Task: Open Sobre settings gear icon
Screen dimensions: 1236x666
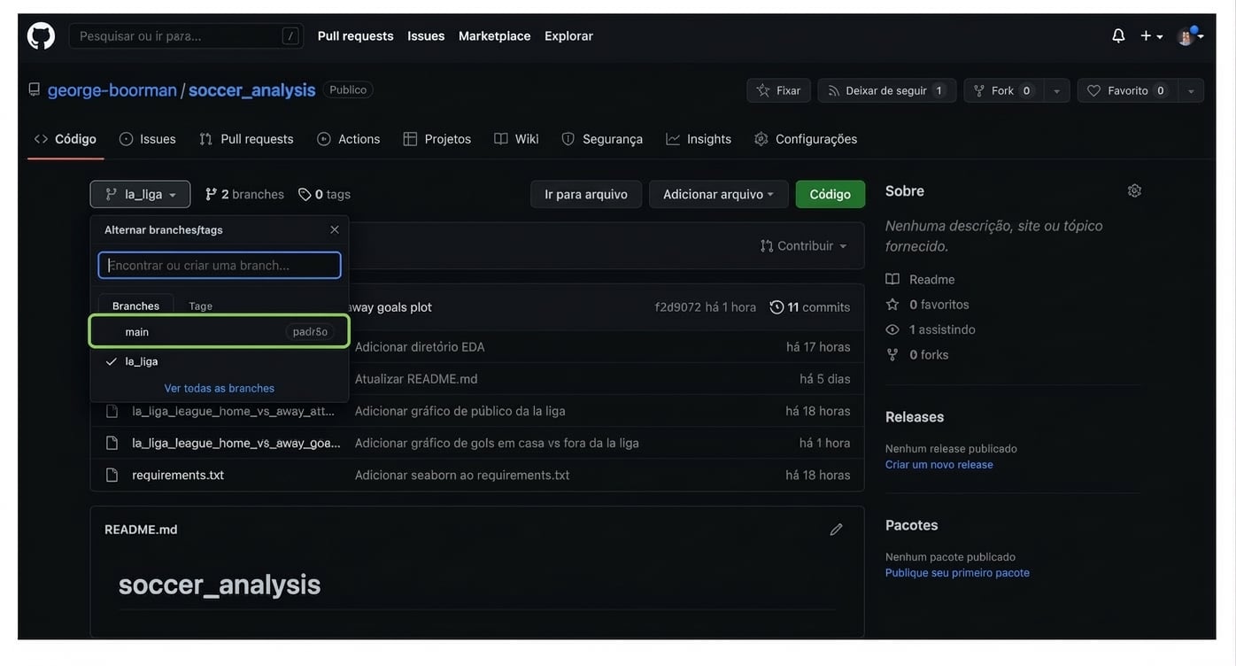Action: pyautogui.click(x=1134, y=191)
